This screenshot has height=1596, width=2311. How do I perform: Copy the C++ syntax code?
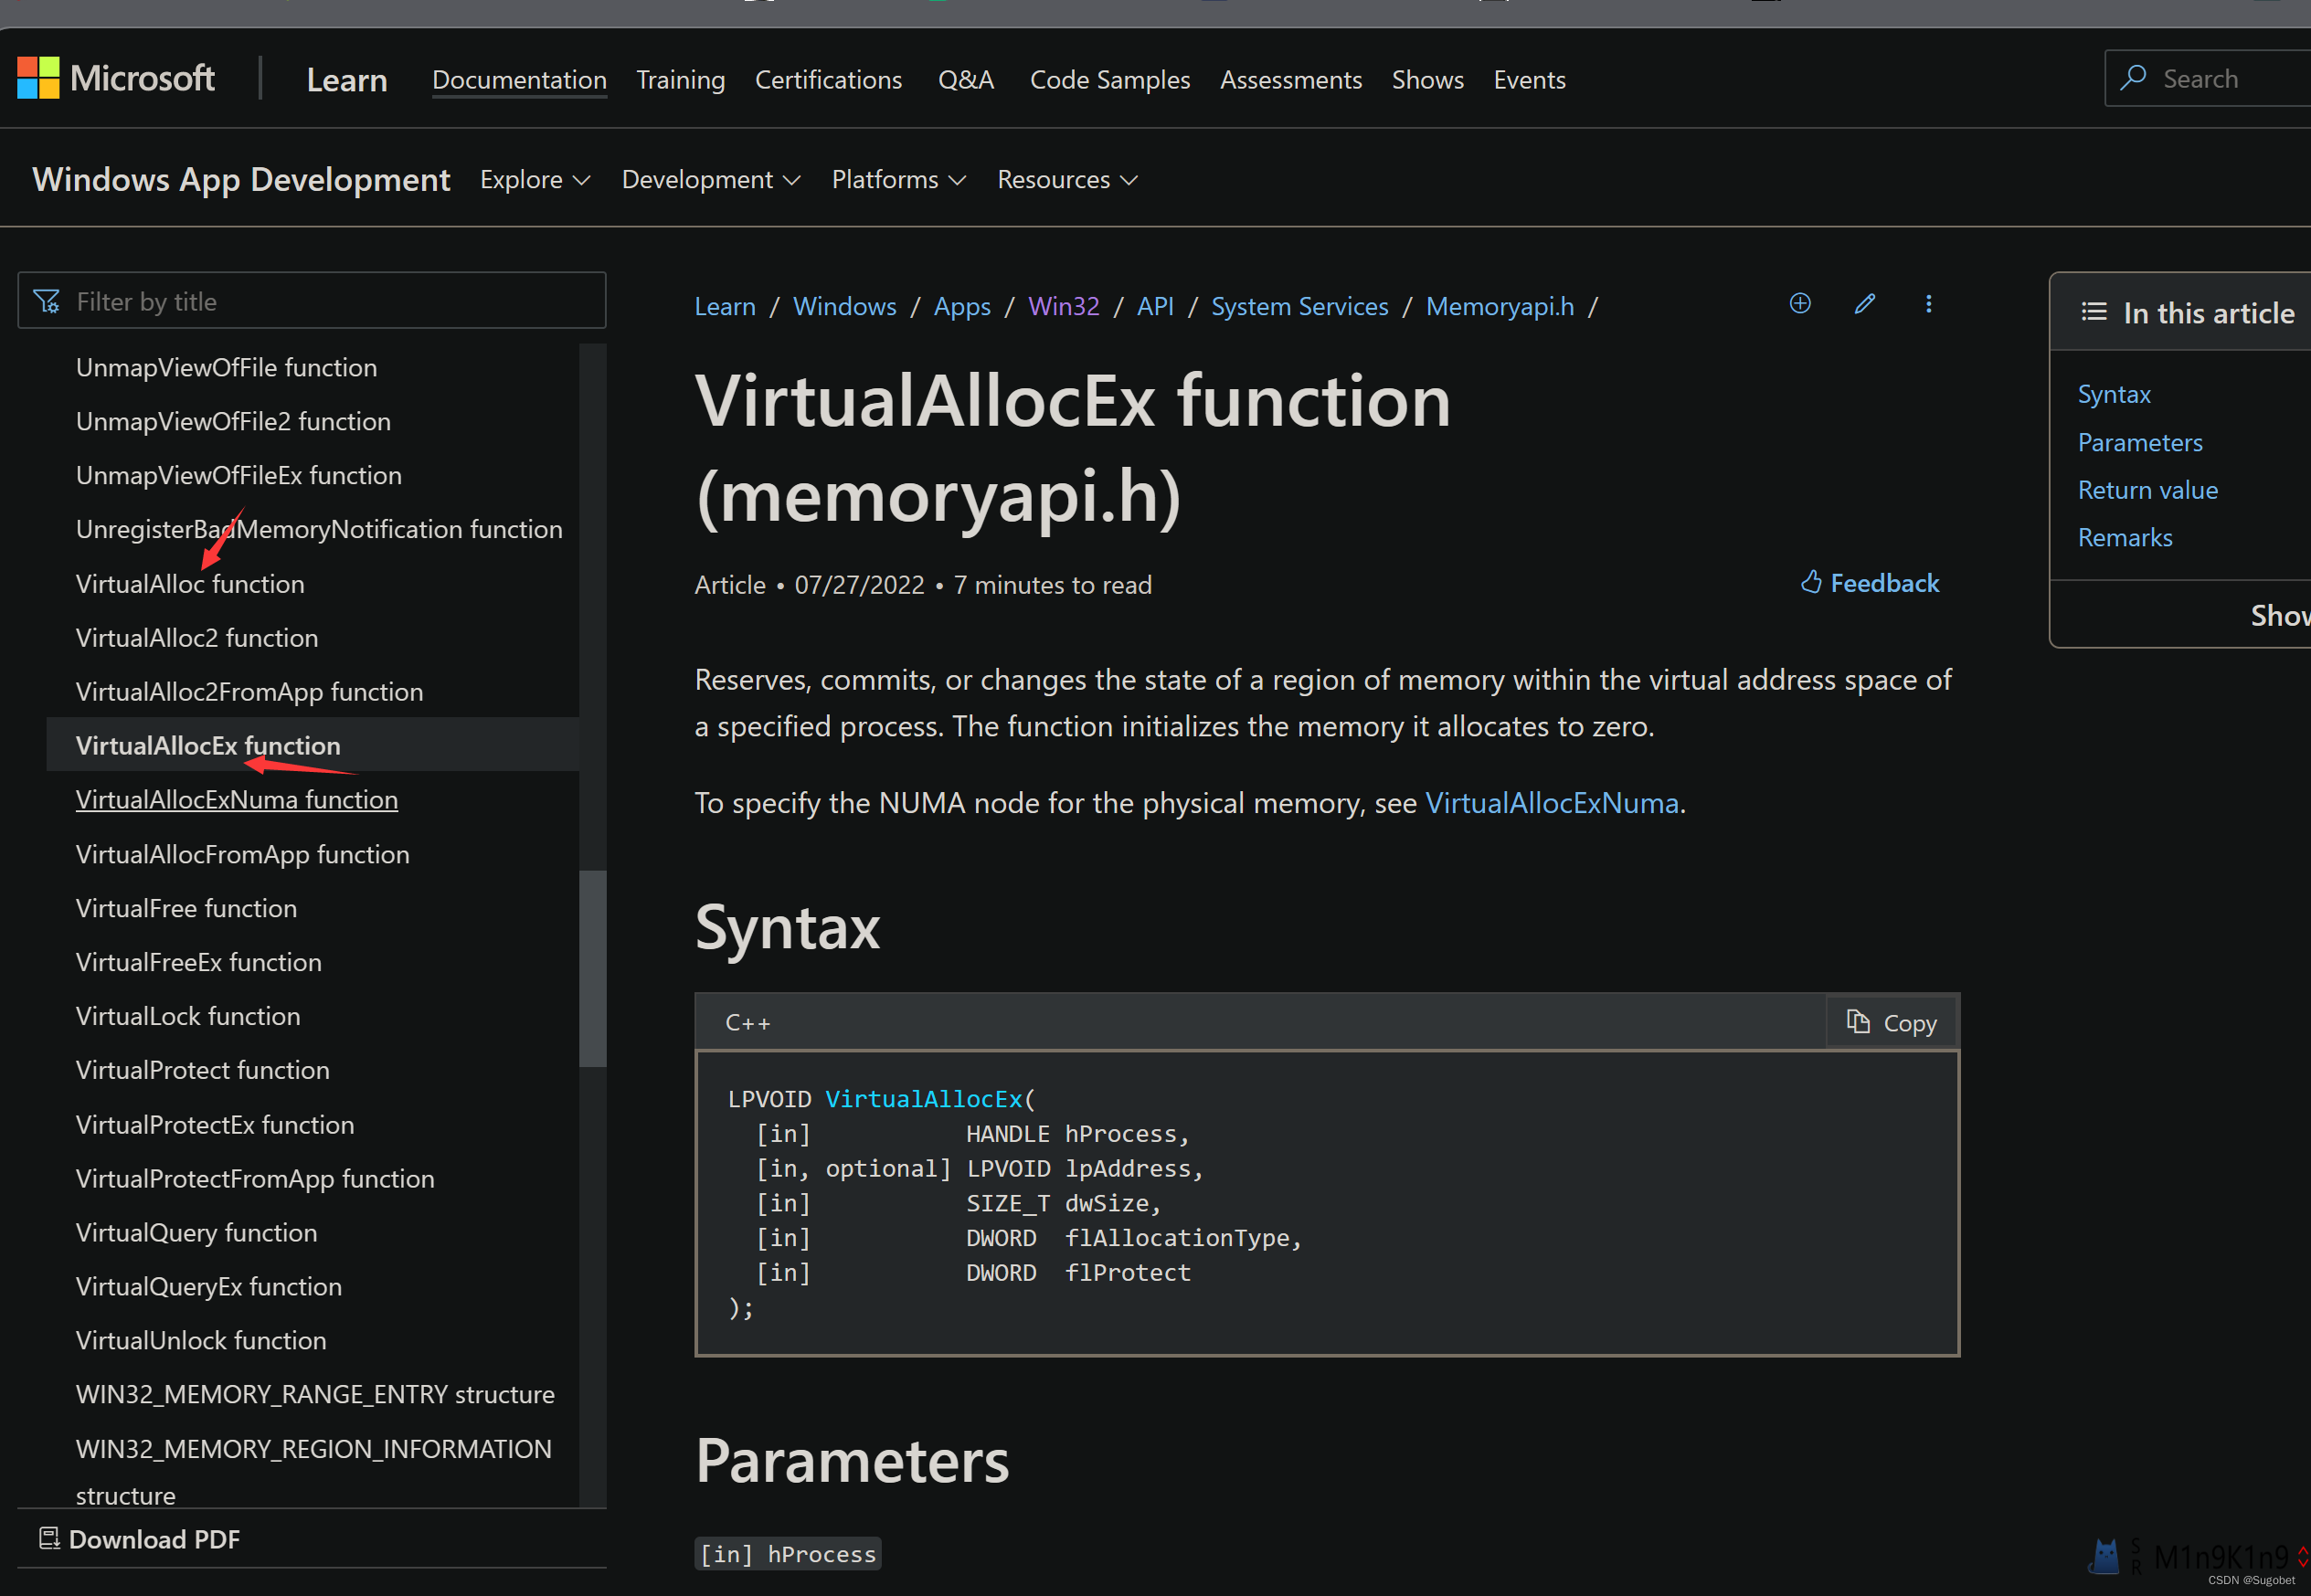1892,1022
